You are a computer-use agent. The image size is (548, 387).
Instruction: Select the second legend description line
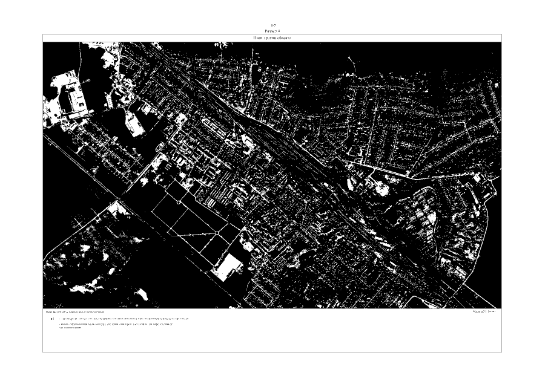click(116, 325)
